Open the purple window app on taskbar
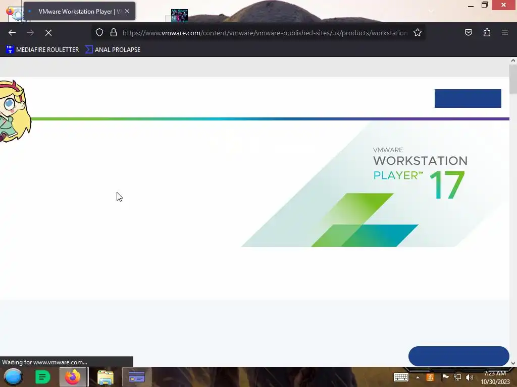 click(137, 377)
